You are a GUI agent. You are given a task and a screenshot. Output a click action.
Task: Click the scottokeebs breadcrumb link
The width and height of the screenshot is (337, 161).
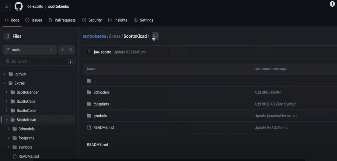click(94, 36)
